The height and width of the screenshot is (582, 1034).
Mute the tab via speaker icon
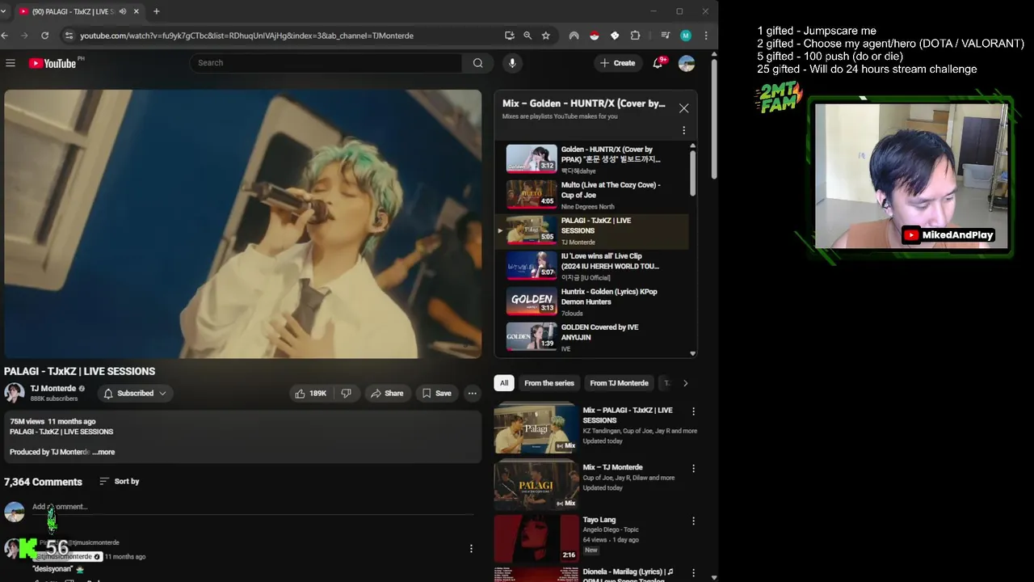click(x=123, y=11)
